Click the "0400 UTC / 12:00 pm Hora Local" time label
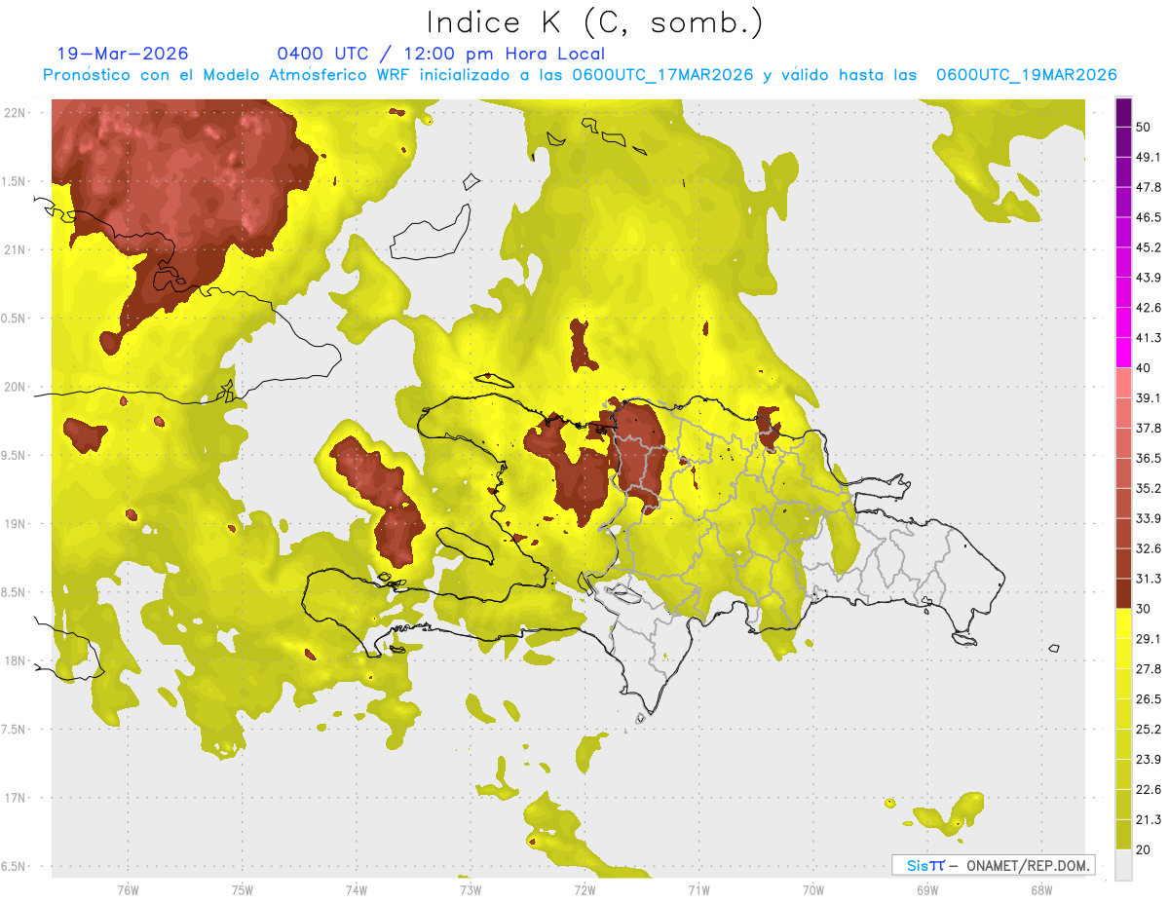This screenshot has height=903, width=1169. 440,54
